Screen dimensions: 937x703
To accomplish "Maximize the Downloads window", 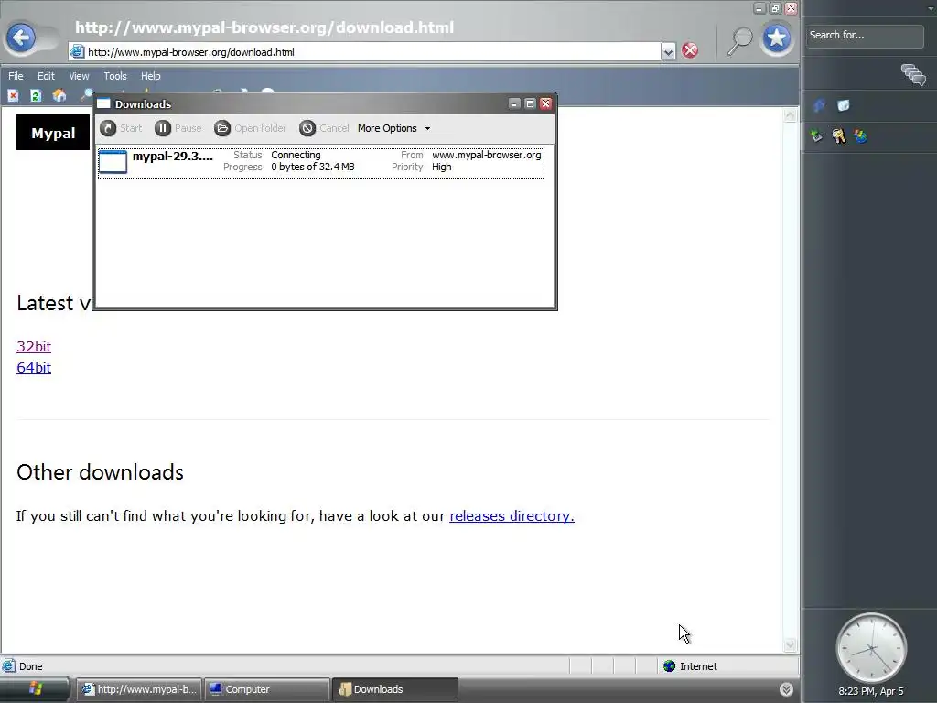I will click(530, 103).
